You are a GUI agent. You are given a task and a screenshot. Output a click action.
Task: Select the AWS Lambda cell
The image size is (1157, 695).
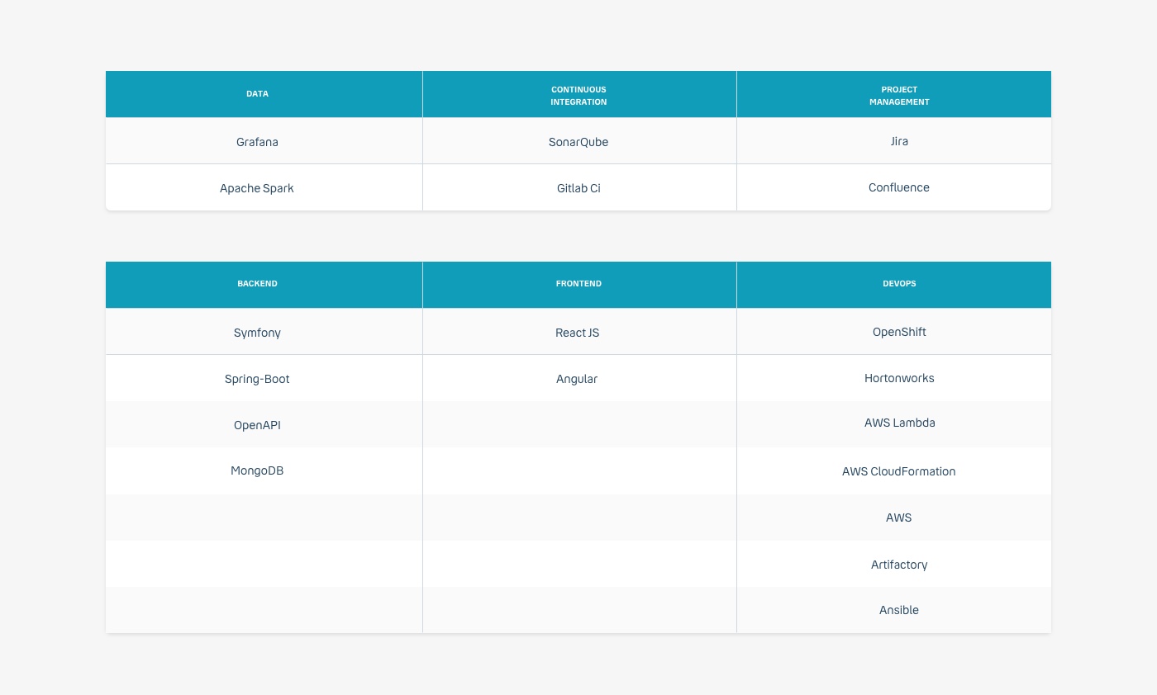[x=894, y=424]
